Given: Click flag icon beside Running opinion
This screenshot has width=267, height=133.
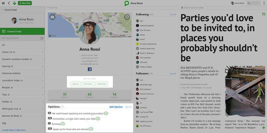Looking at the screenshot, I should [x=49, y=124].
